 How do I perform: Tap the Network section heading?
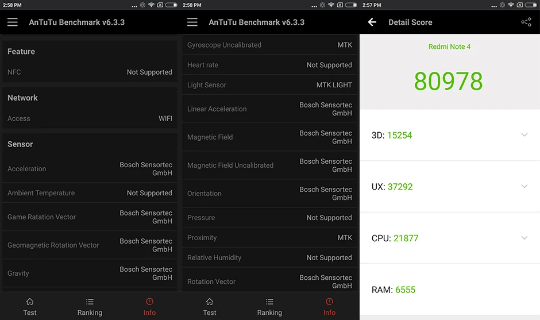22,98
